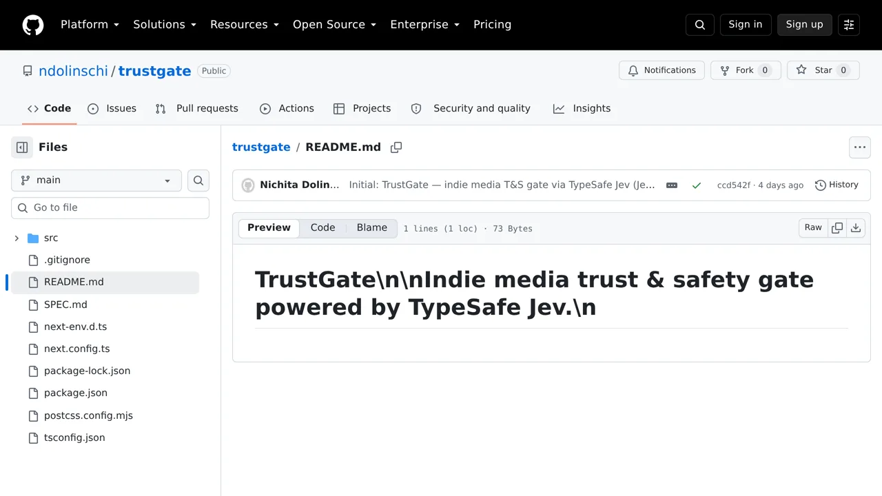Open the main branch selector dropdown
This screenshot has width=882, height=496.
(x=96, y=180)
